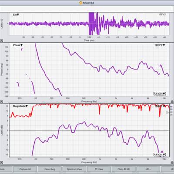Screen dimensions: 174x174
Task: Switch to Spectrum View
Action: point(74,169)
